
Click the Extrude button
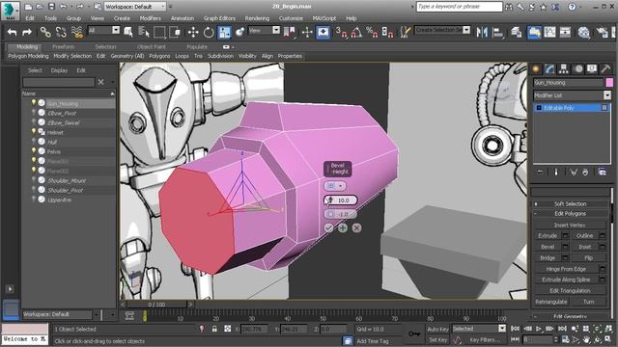(x=548, y=235)
